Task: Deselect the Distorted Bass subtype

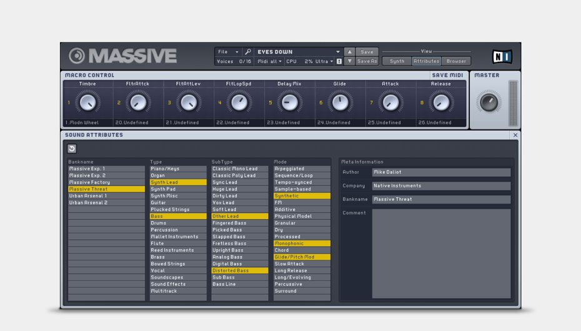Action: 239,271
